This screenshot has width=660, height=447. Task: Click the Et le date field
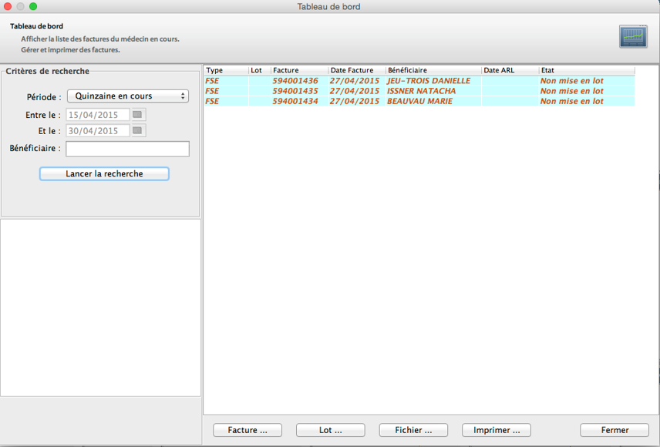(x=98, y=131)
